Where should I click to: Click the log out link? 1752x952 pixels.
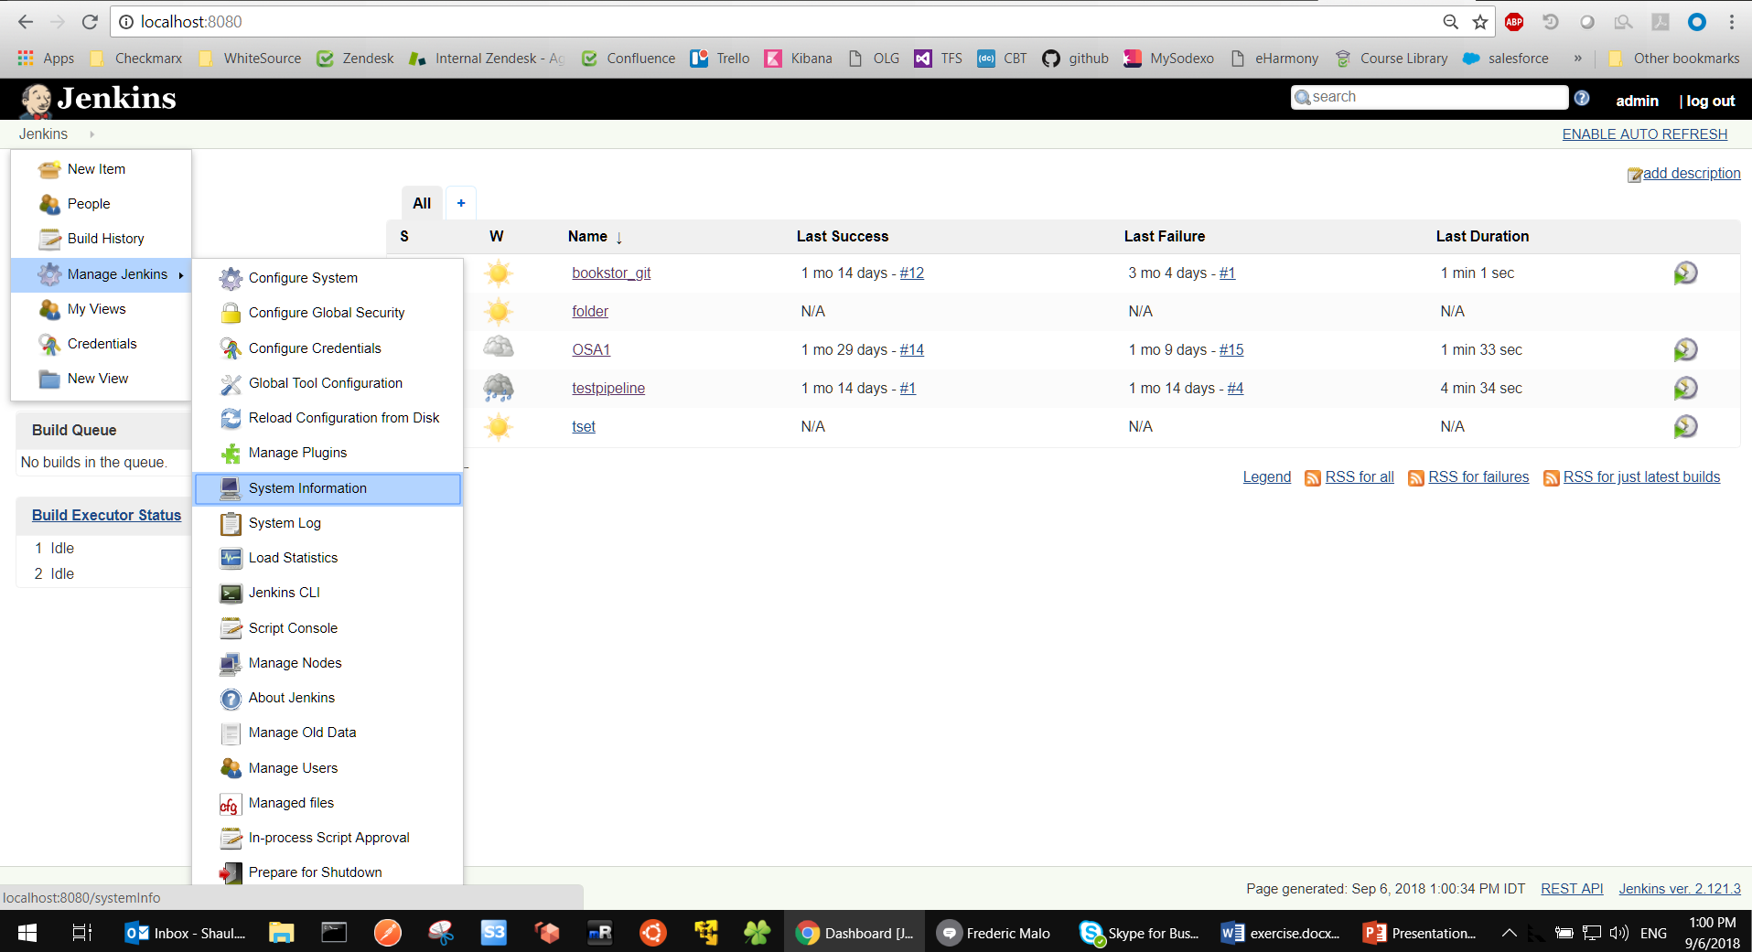pos(1710,101)
